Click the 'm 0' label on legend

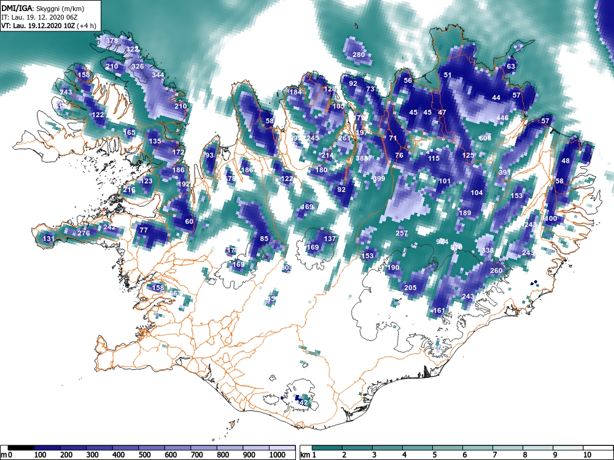[7, 454]
